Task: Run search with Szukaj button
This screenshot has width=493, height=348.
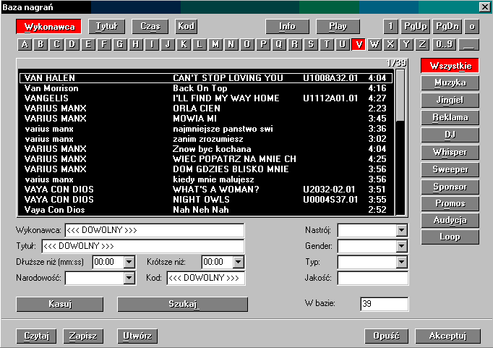Action: pos(183,305)
